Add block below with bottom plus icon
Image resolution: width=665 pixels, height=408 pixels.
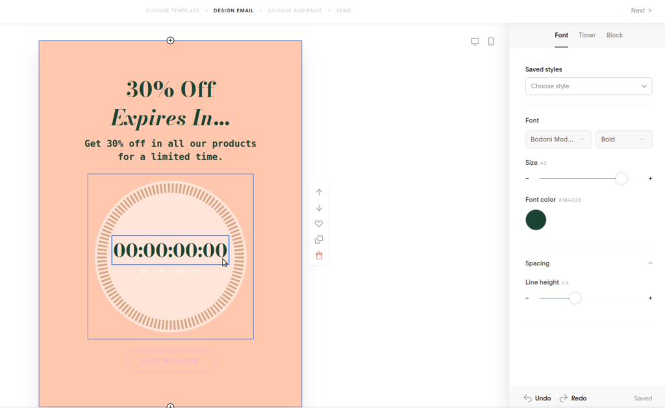(171, 405)
